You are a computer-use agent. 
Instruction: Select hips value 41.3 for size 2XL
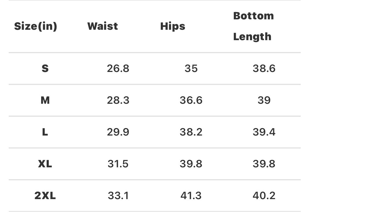tap(191, 196)
